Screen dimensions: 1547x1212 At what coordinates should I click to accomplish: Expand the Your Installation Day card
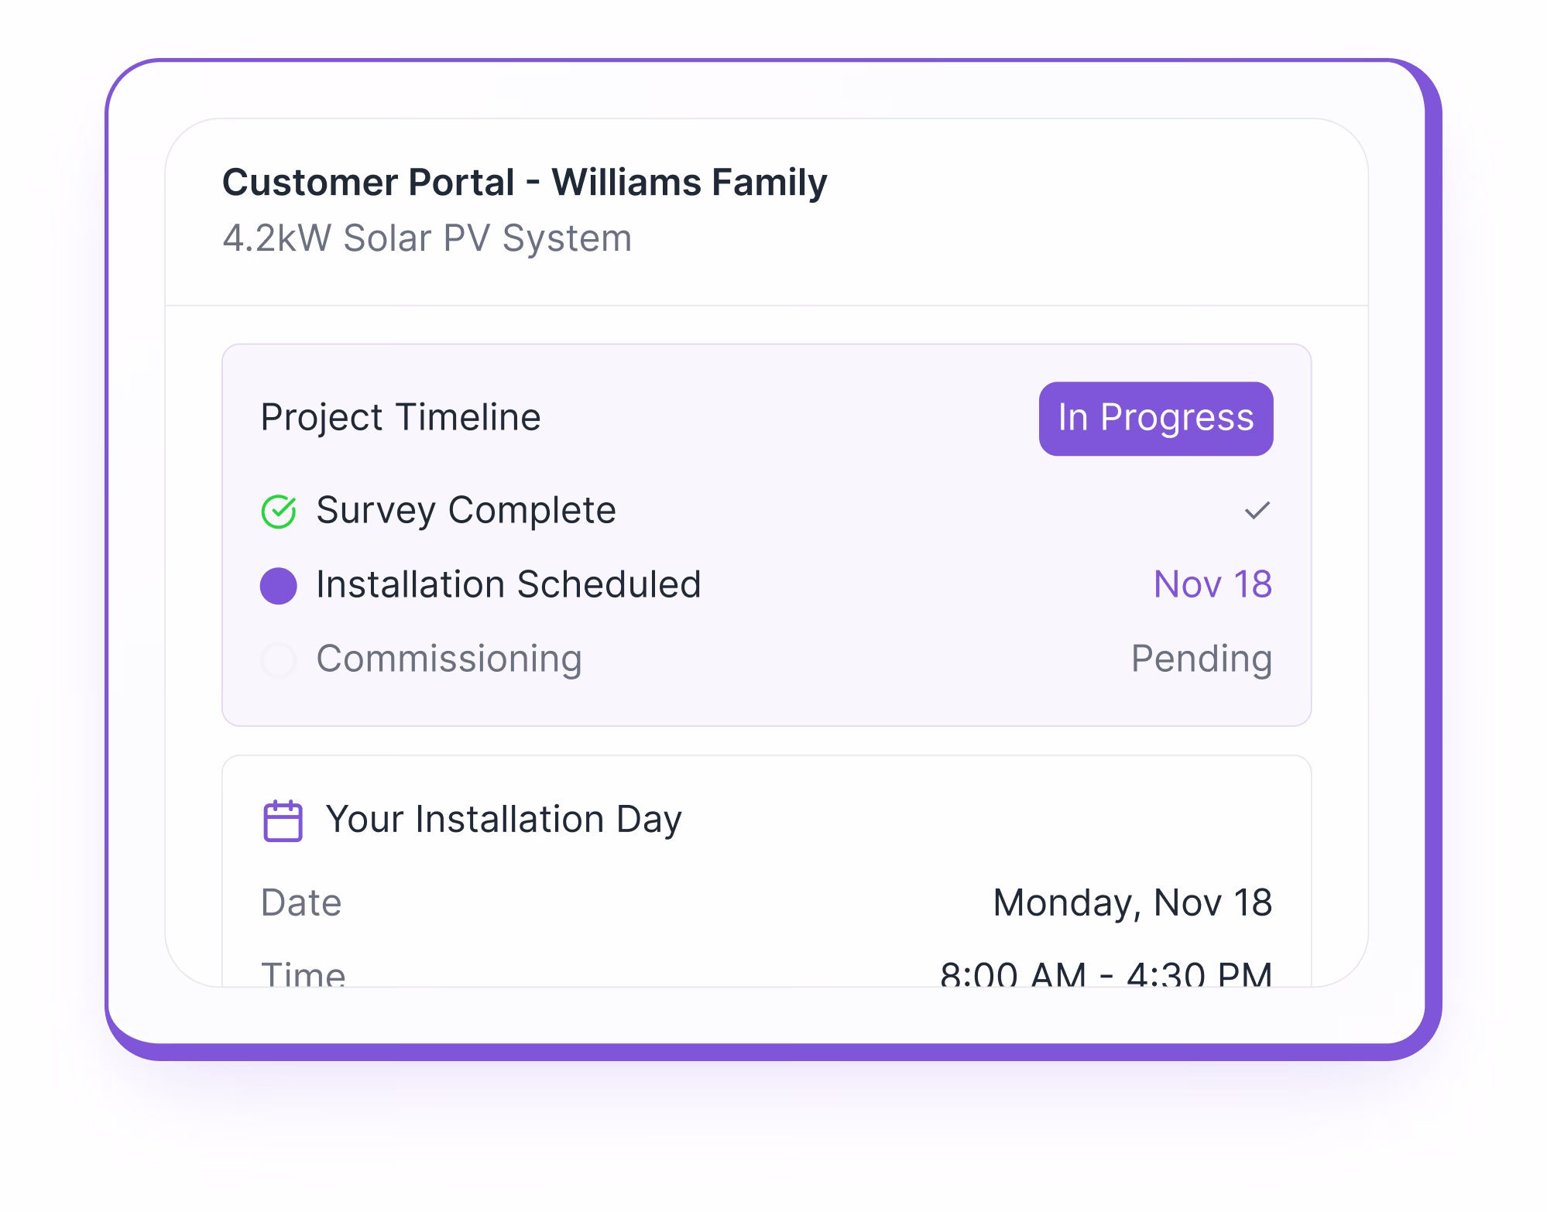click(503, 818)
